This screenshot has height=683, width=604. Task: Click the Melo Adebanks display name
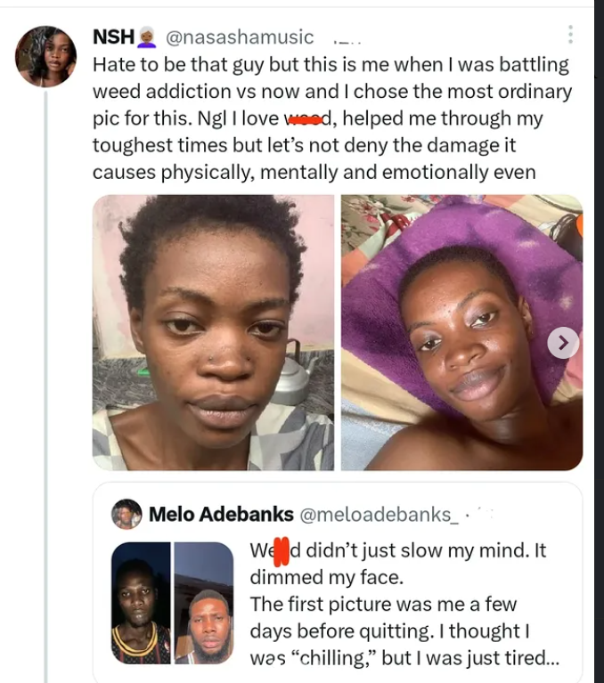pyautogui.click(x=221, y=514)
